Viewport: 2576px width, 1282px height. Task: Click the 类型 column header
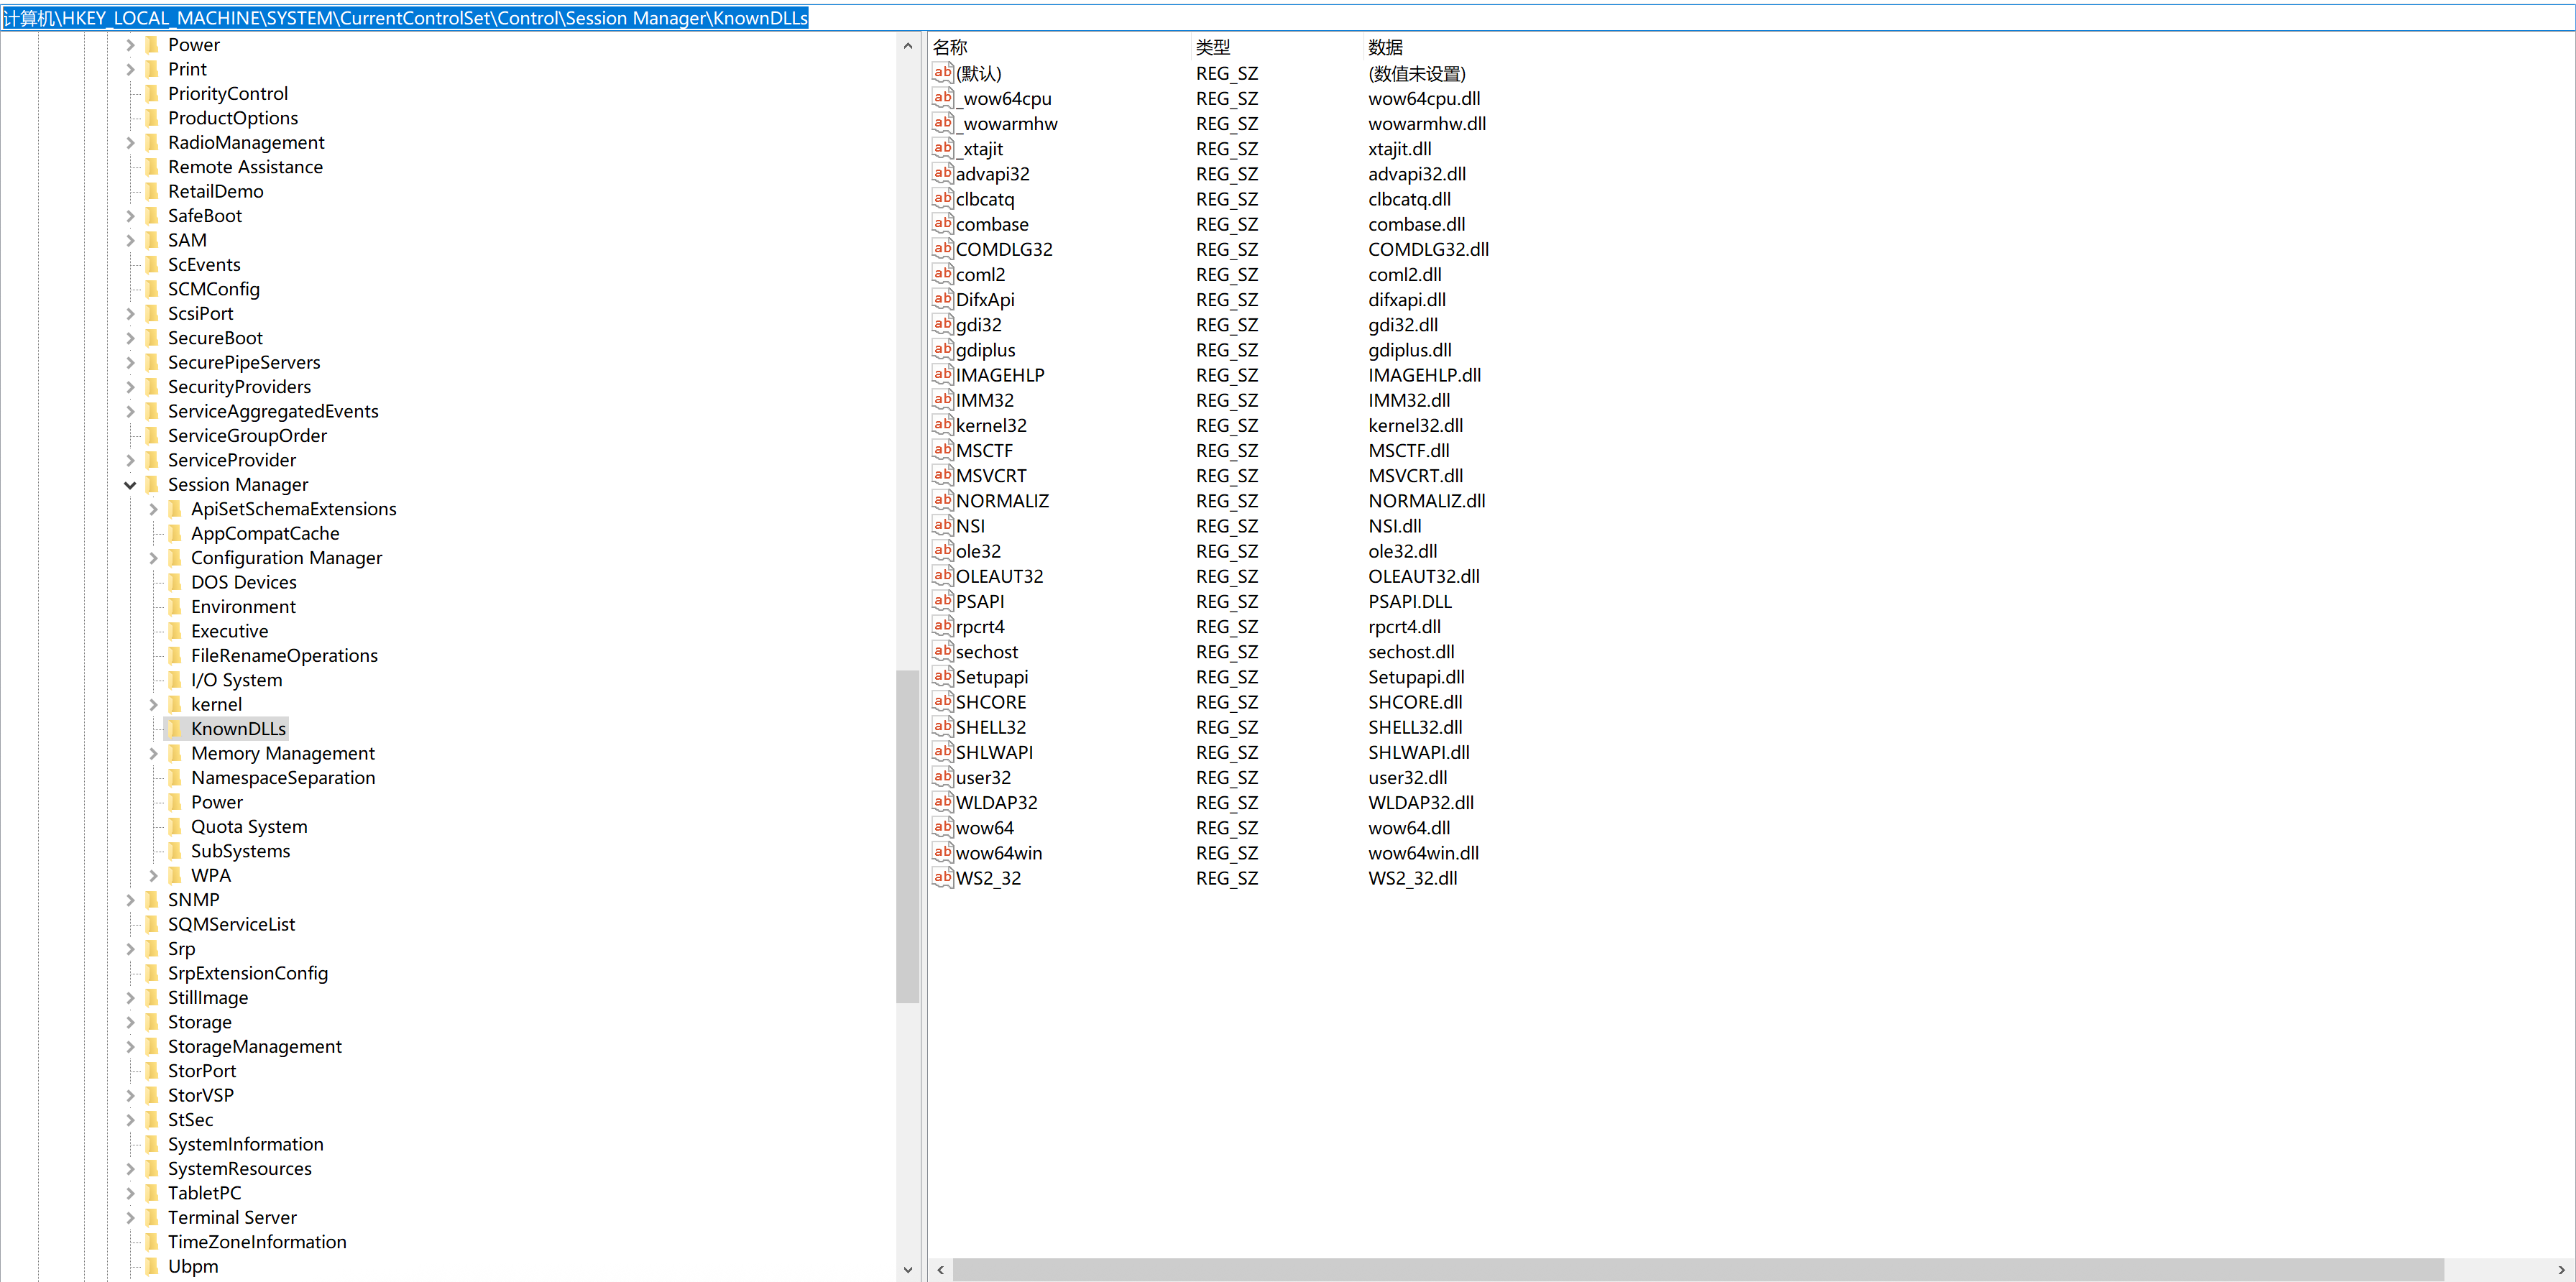pos(1213,47)
